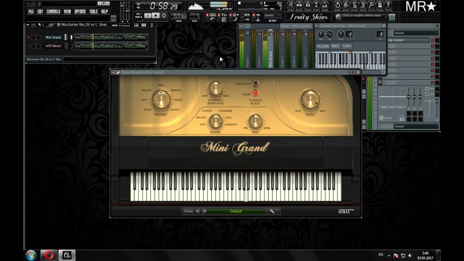Open the HELP menu

104,11
